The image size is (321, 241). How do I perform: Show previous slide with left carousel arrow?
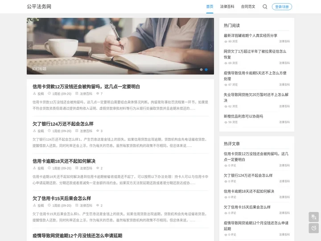(30, 46)
